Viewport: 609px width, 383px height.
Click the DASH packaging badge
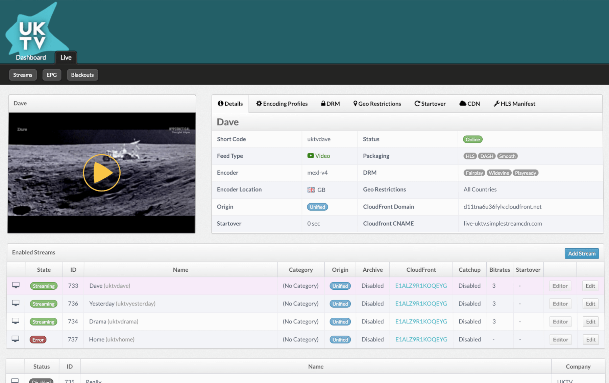point(487,156)
